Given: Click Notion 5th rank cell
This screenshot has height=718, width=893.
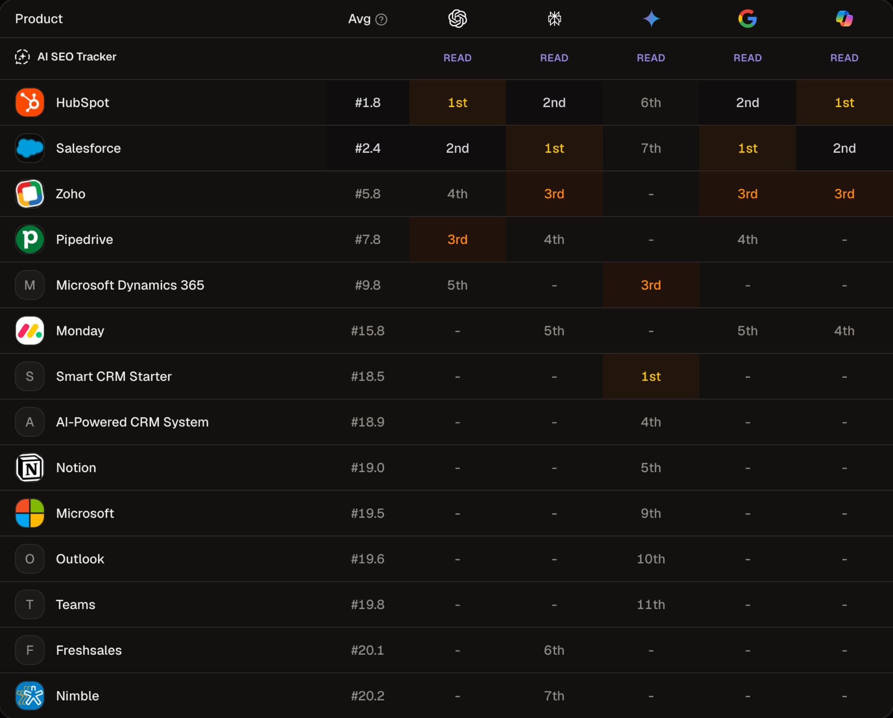Looking at the screenshot, I should [x=651, y=467].
